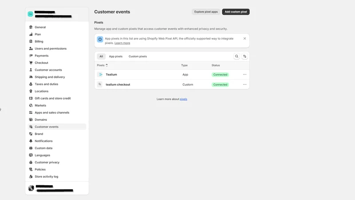This screenshot has width=355, height=200.
Task: Click the Billing icon
Action: pos(31,41)
